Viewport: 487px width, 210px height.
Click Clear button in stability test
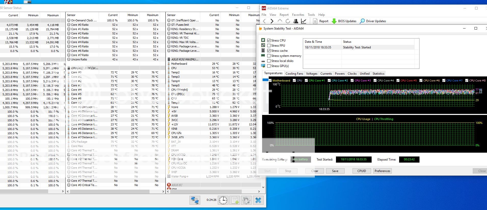tap(315, 171)
